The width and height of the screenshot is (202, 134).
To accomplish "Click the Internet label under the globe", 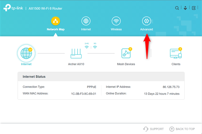I will pos(26,64).
